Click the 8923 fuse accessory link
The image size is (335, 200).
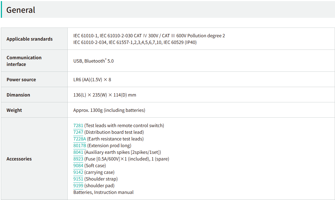click(78, 159)
